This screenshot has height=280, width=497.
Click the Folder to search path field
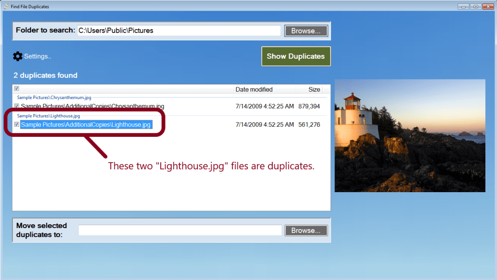[x=179, y=31]
